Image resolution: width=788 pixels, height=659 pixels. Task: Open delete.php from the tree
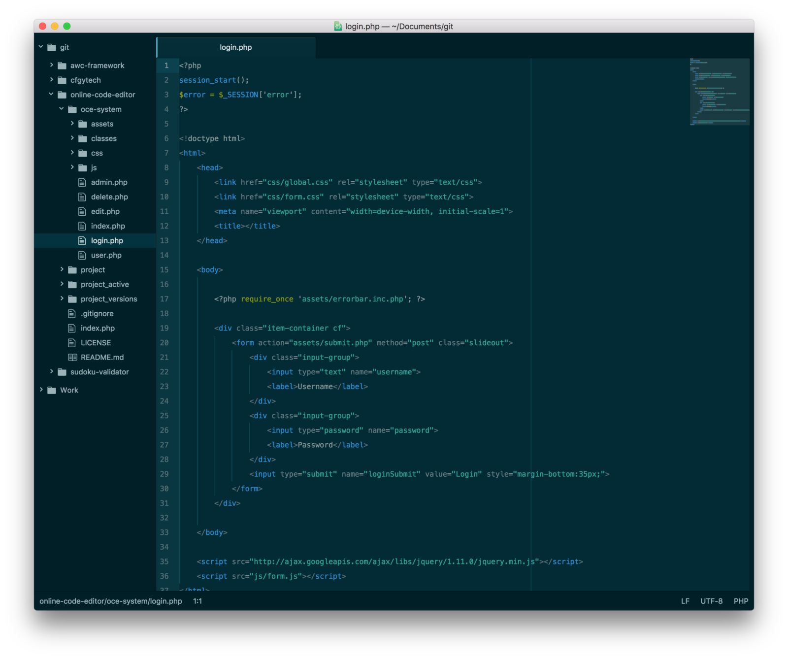[x=109, y=197]
